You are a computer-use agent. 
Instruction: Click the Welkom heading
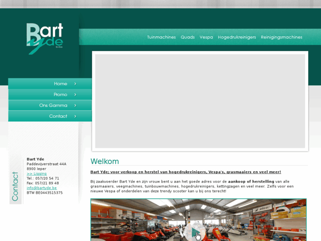(105, 161)
